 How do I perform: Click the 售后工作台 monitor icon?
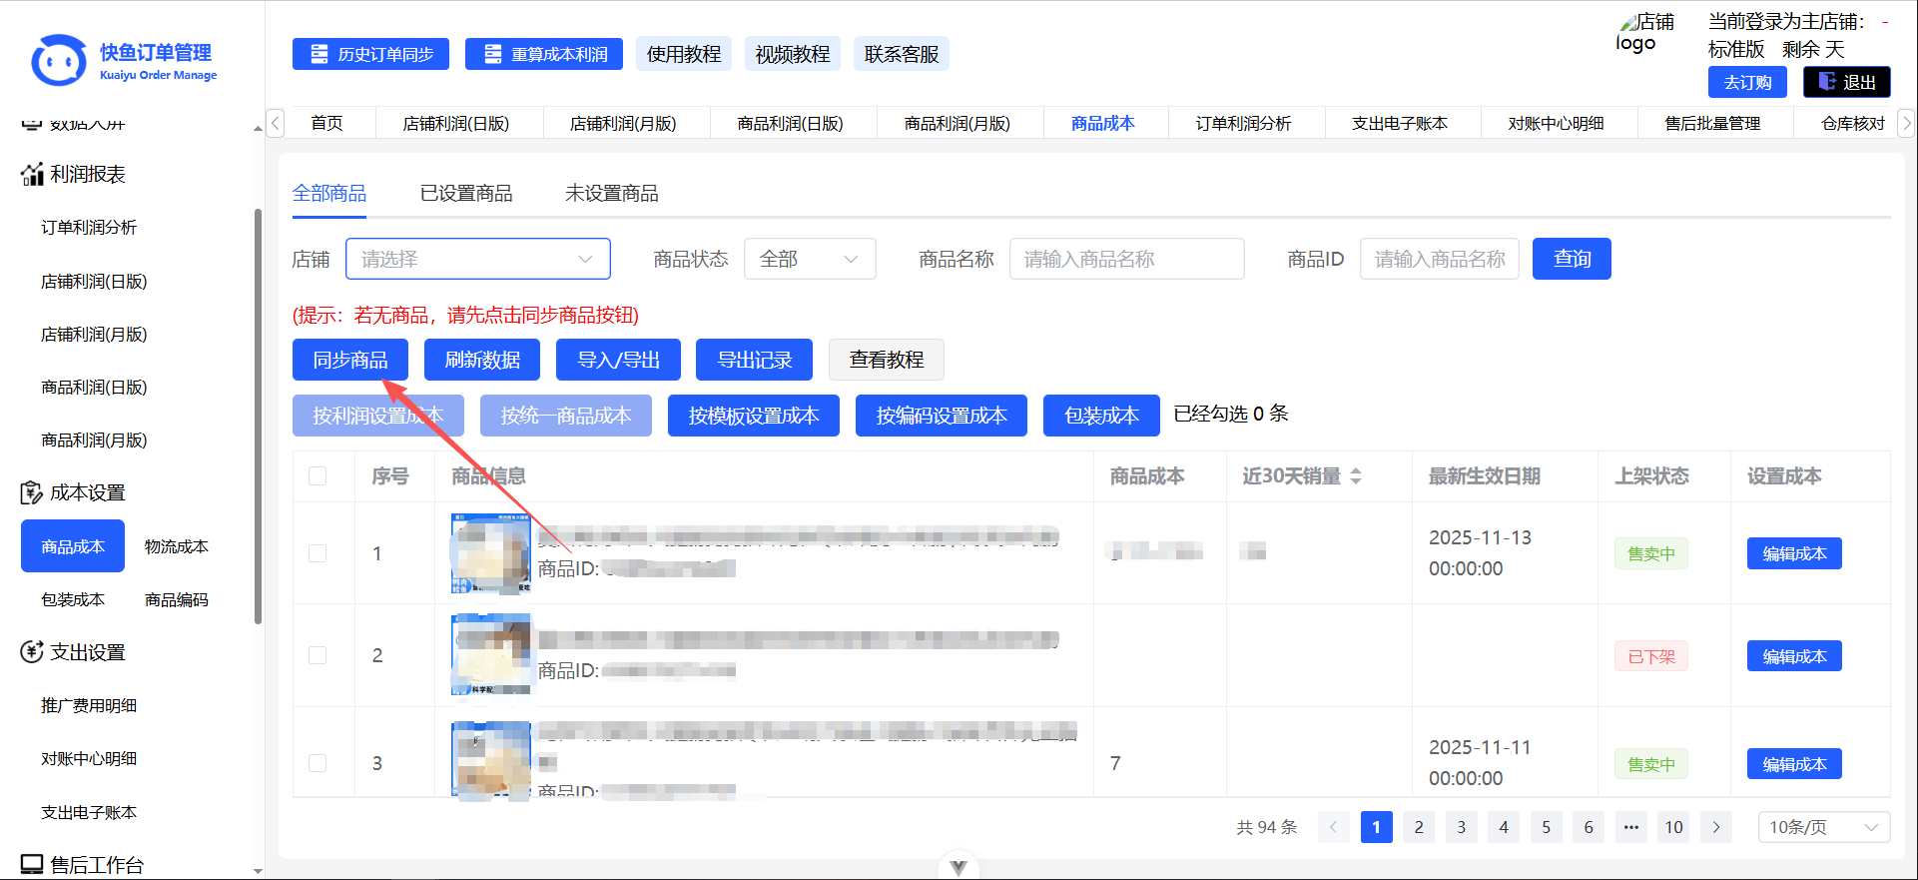[32, 864]
